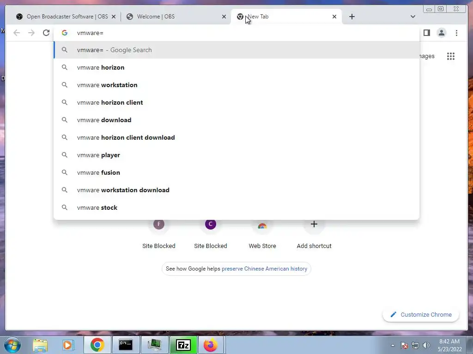Select suggestion vmware workstation
The image size is (473, 354).
pos(236,85)
